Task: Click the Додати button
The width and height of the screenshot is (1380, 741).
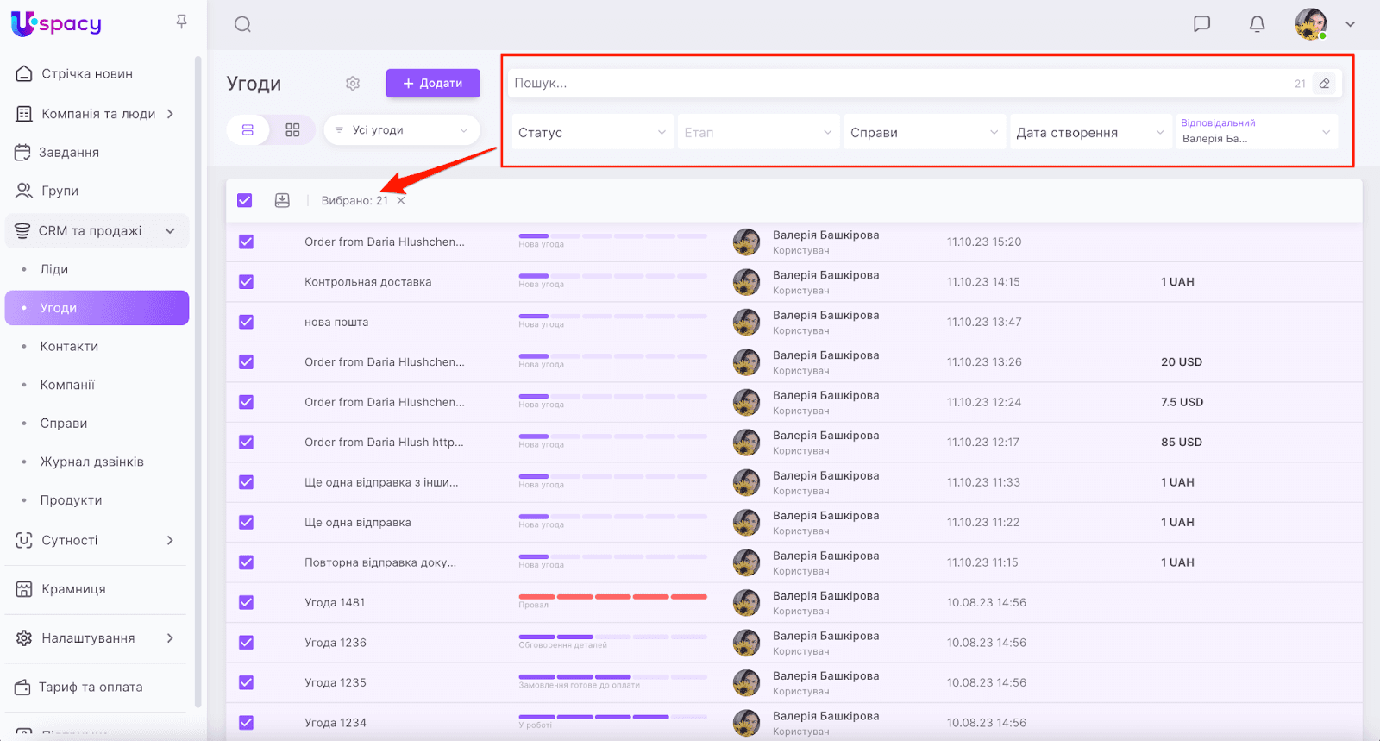Action: point(433,84)
